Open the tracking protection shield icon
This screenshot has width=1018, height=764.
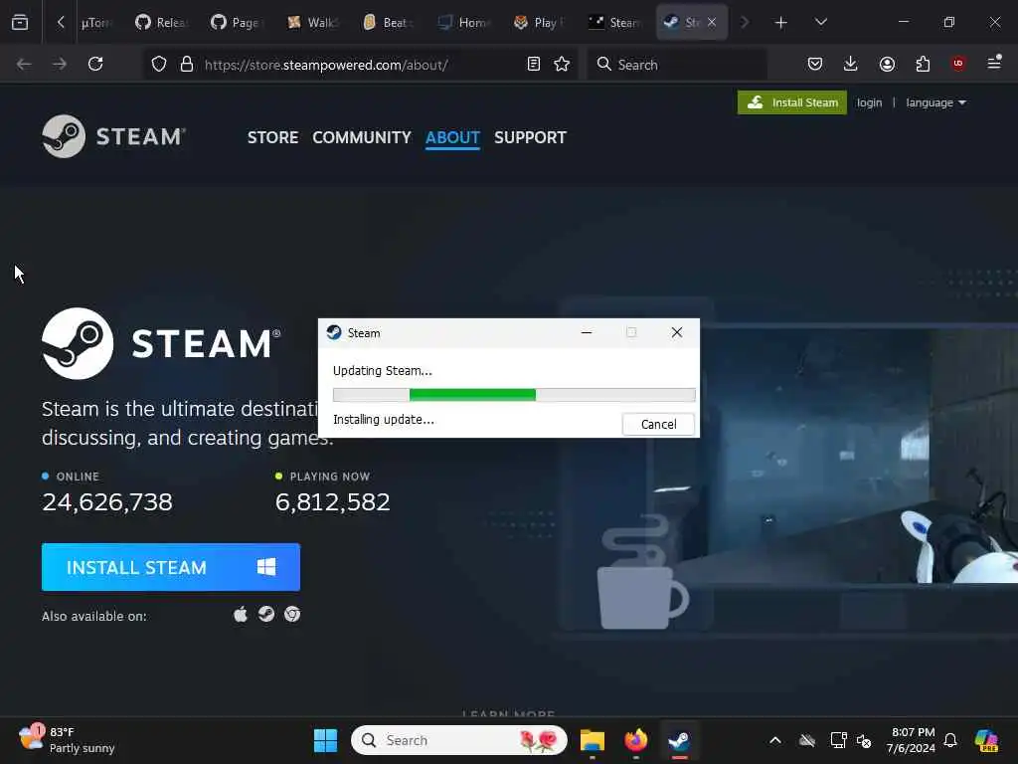coord(159,64)
